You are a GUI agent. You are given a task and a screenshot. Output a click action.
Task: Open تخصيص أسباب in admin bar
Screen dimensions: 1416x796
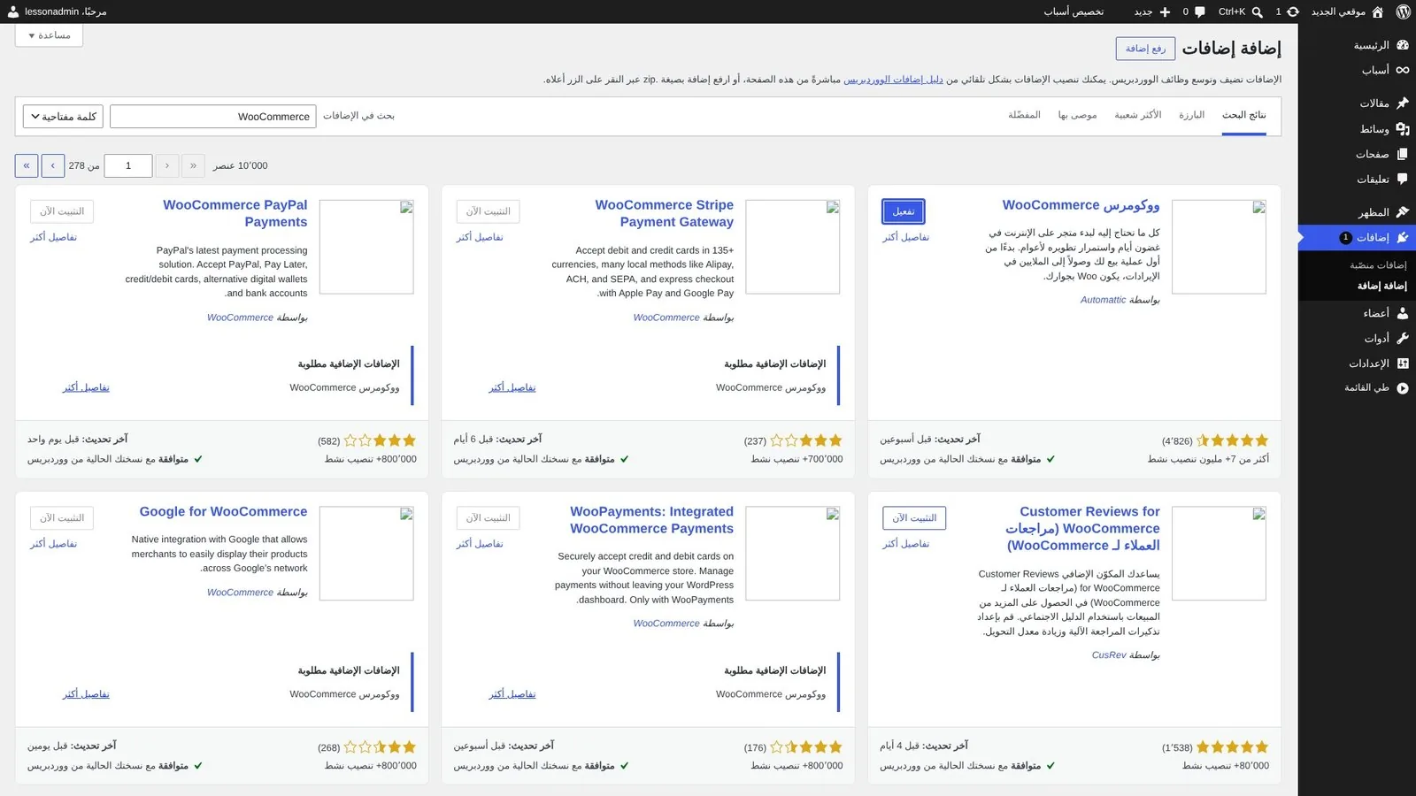[x=1074, y=11]
